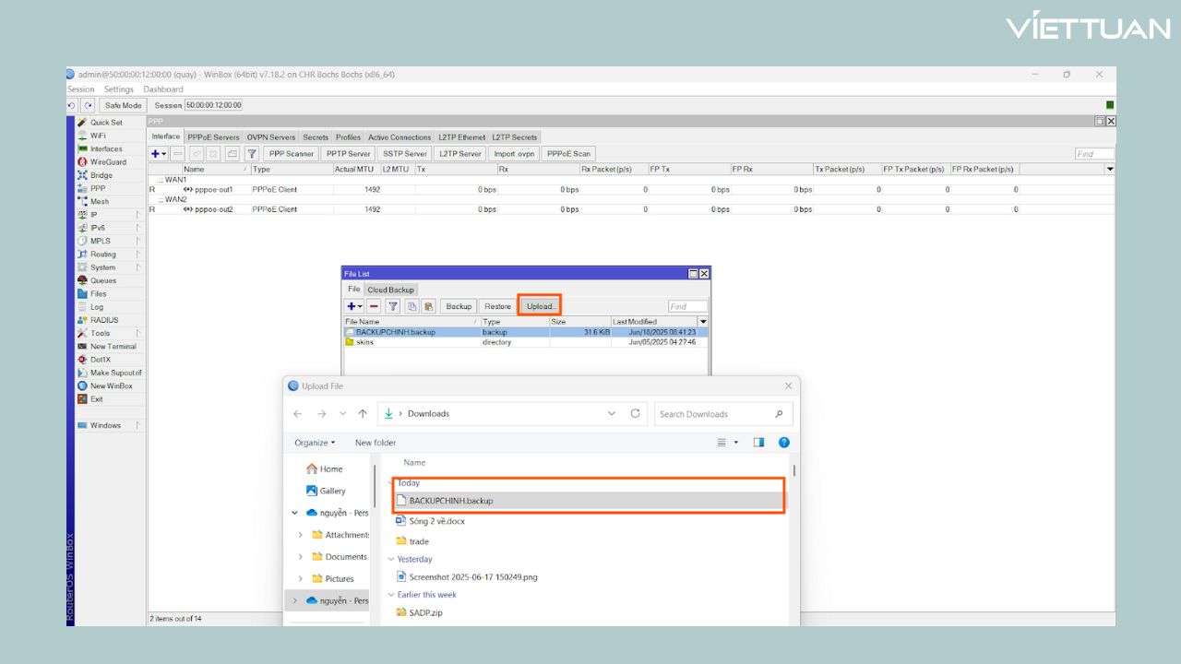Toggle Safe Mode on
The width and height of the screenshot is (1181, 664).
[x=123, y=105]
